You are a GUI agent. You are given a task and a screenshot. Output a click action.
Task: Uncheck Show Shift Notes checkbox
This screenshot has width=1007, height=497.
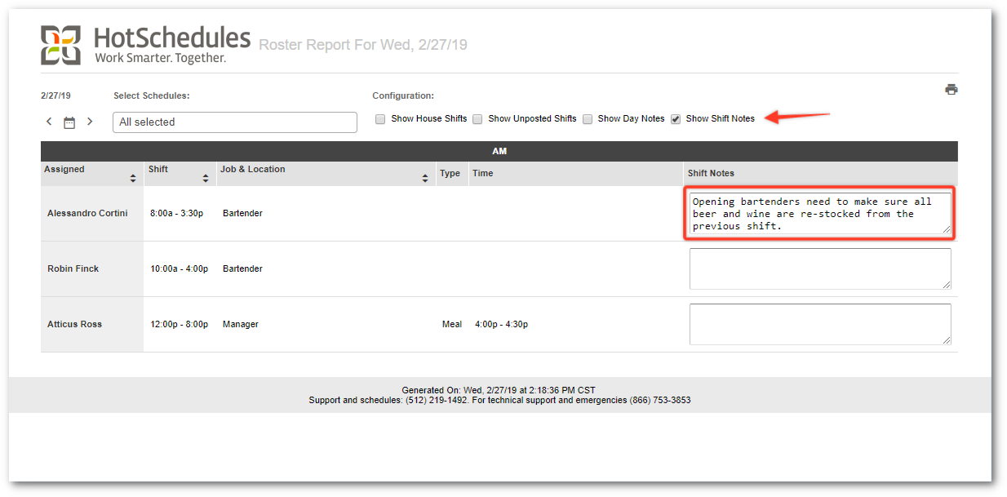(676, 119)
